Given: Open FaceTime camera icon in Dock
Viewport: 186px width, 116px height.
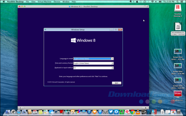Looking at the screenshot, I should (x=57, y=112).
